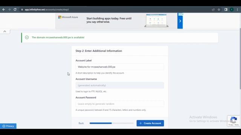Reload the page with the refresh icon

pos(15,9)
